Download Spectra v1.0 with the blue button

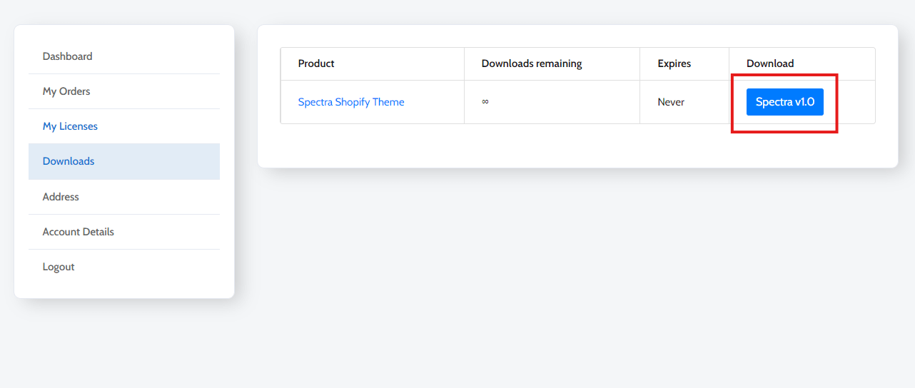784,102
